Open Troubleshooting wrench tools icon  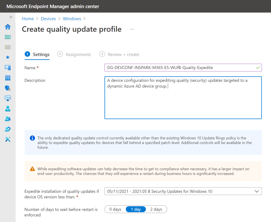(8, 139)
